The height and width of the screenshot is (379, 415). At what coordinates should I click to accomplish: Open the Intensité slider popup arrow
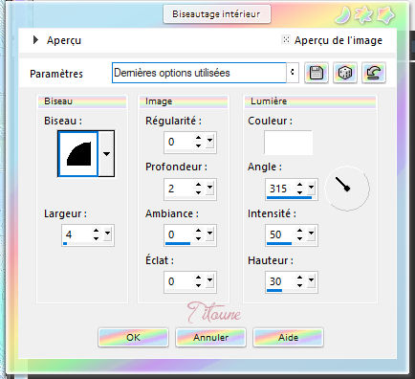tap(311, 234)
